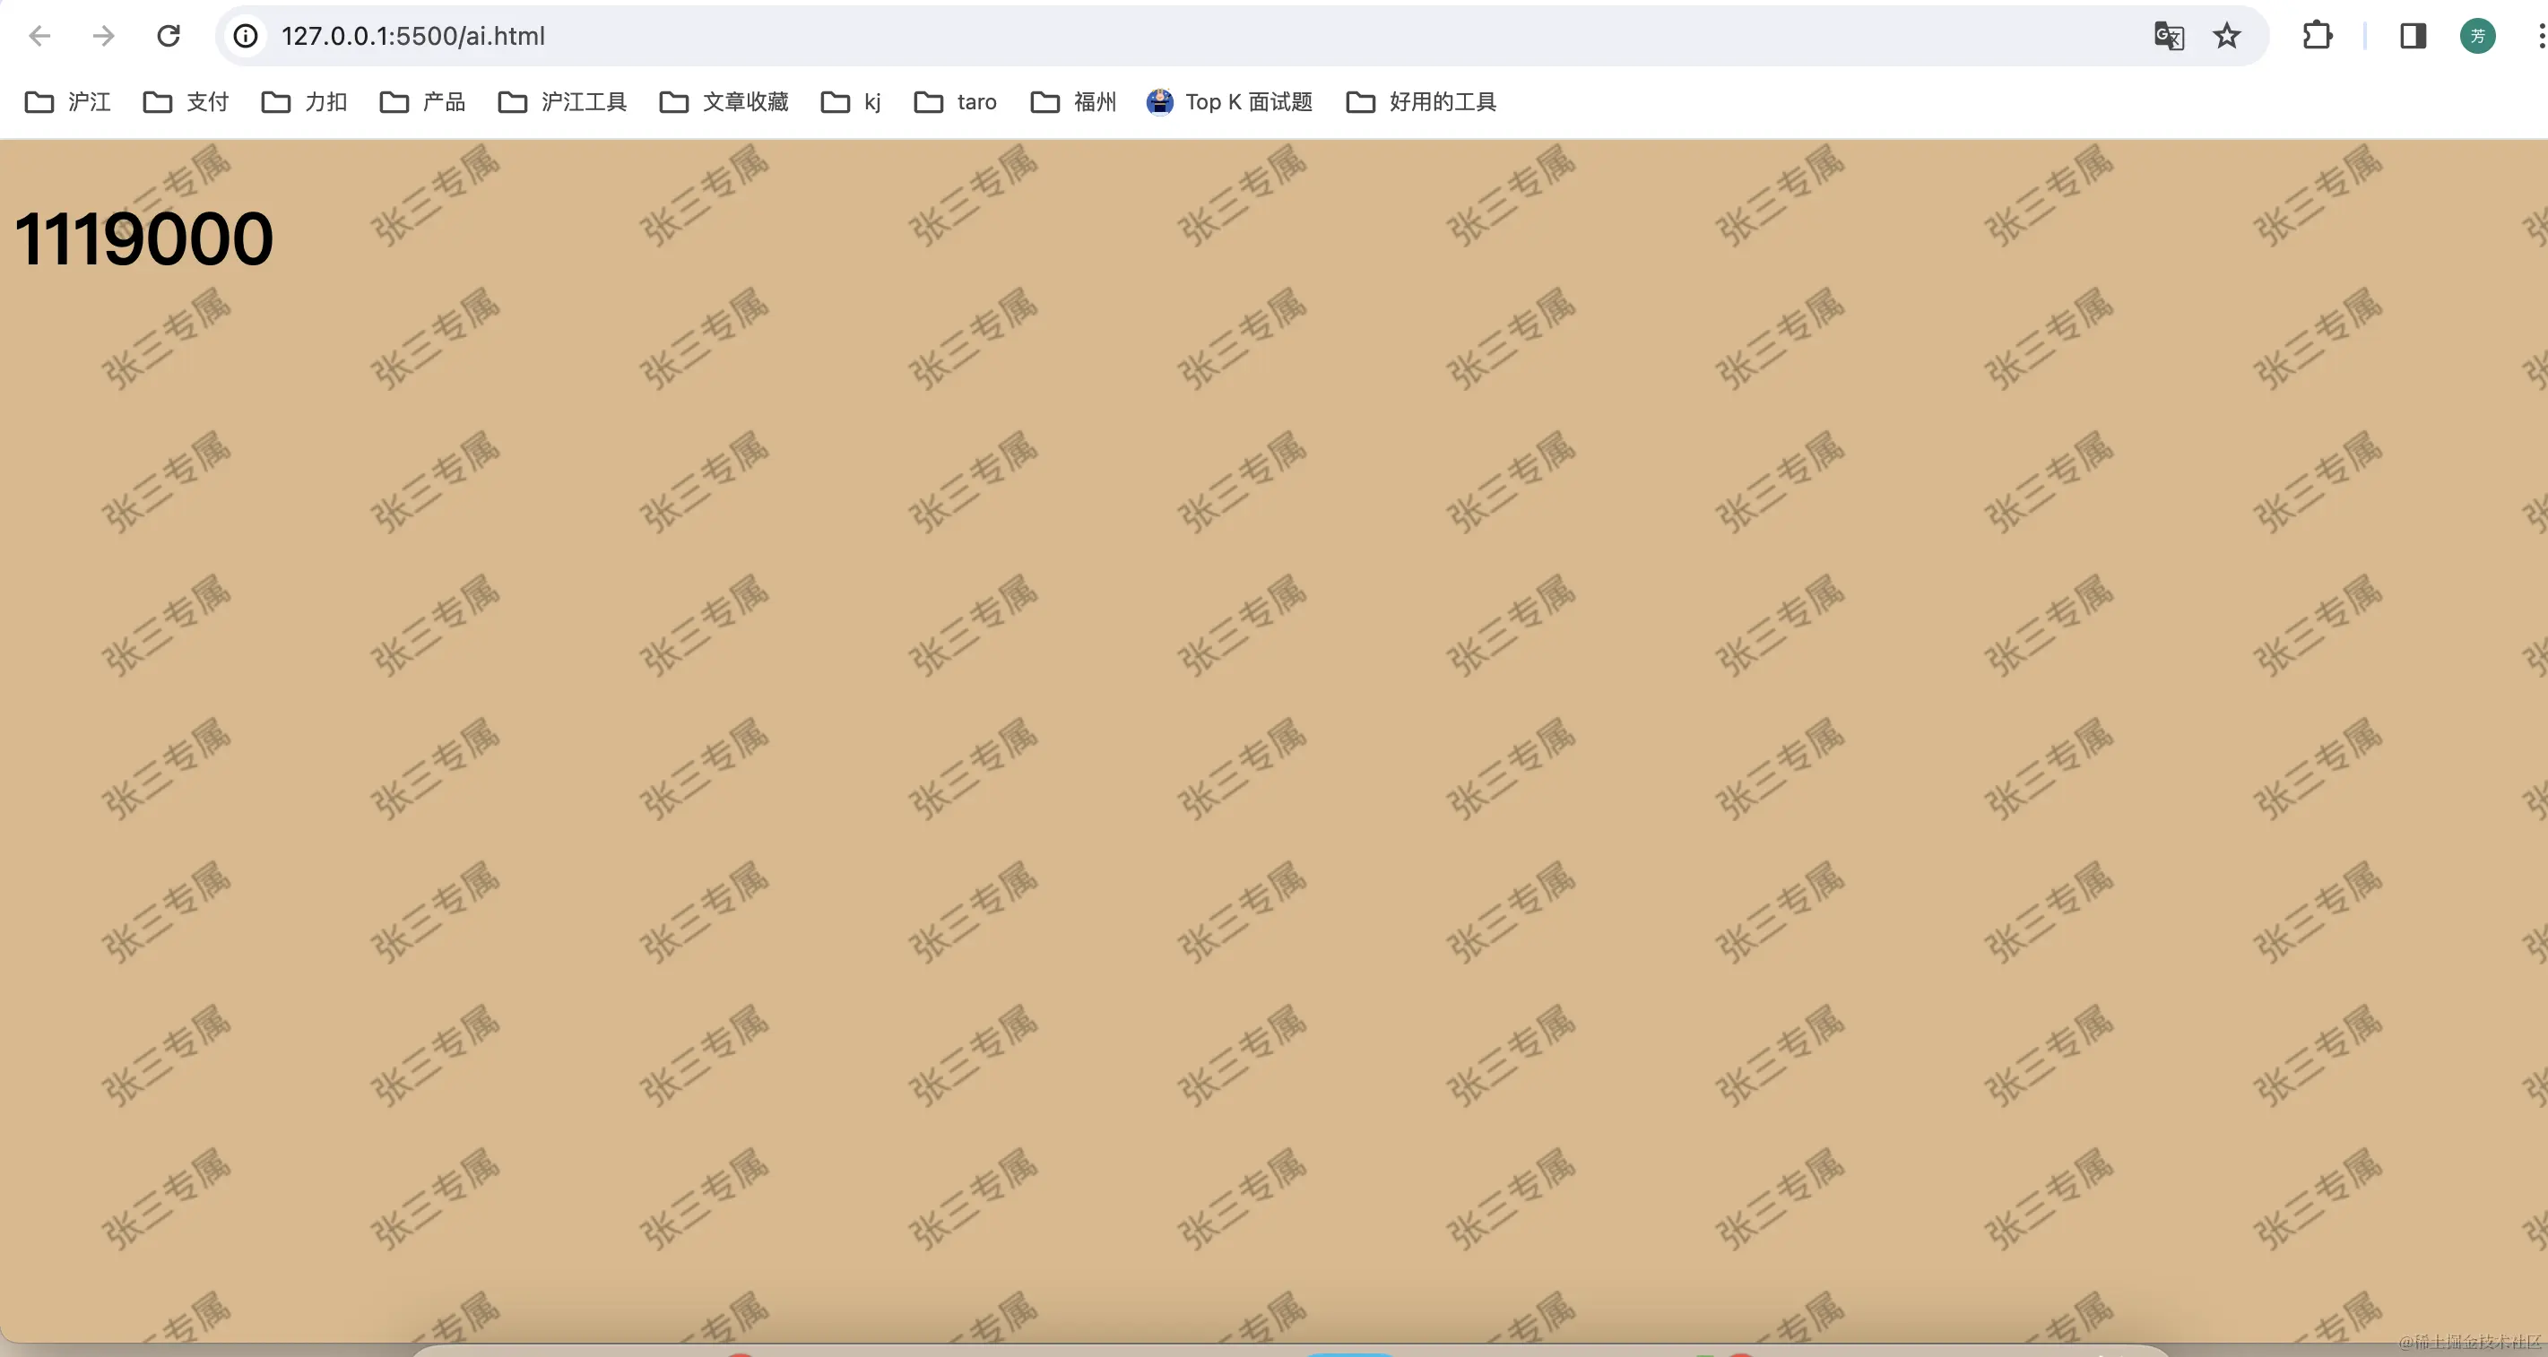Open the taro bookmark folder

tap(956, 102)
